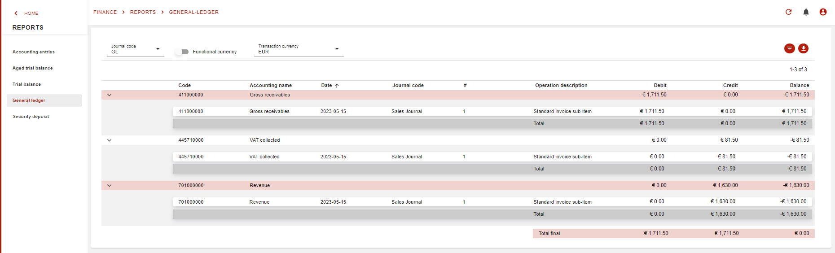Collapse the 445710000 VAT collected group
This screenshot has height=253, width=835.
click(109, 140)
